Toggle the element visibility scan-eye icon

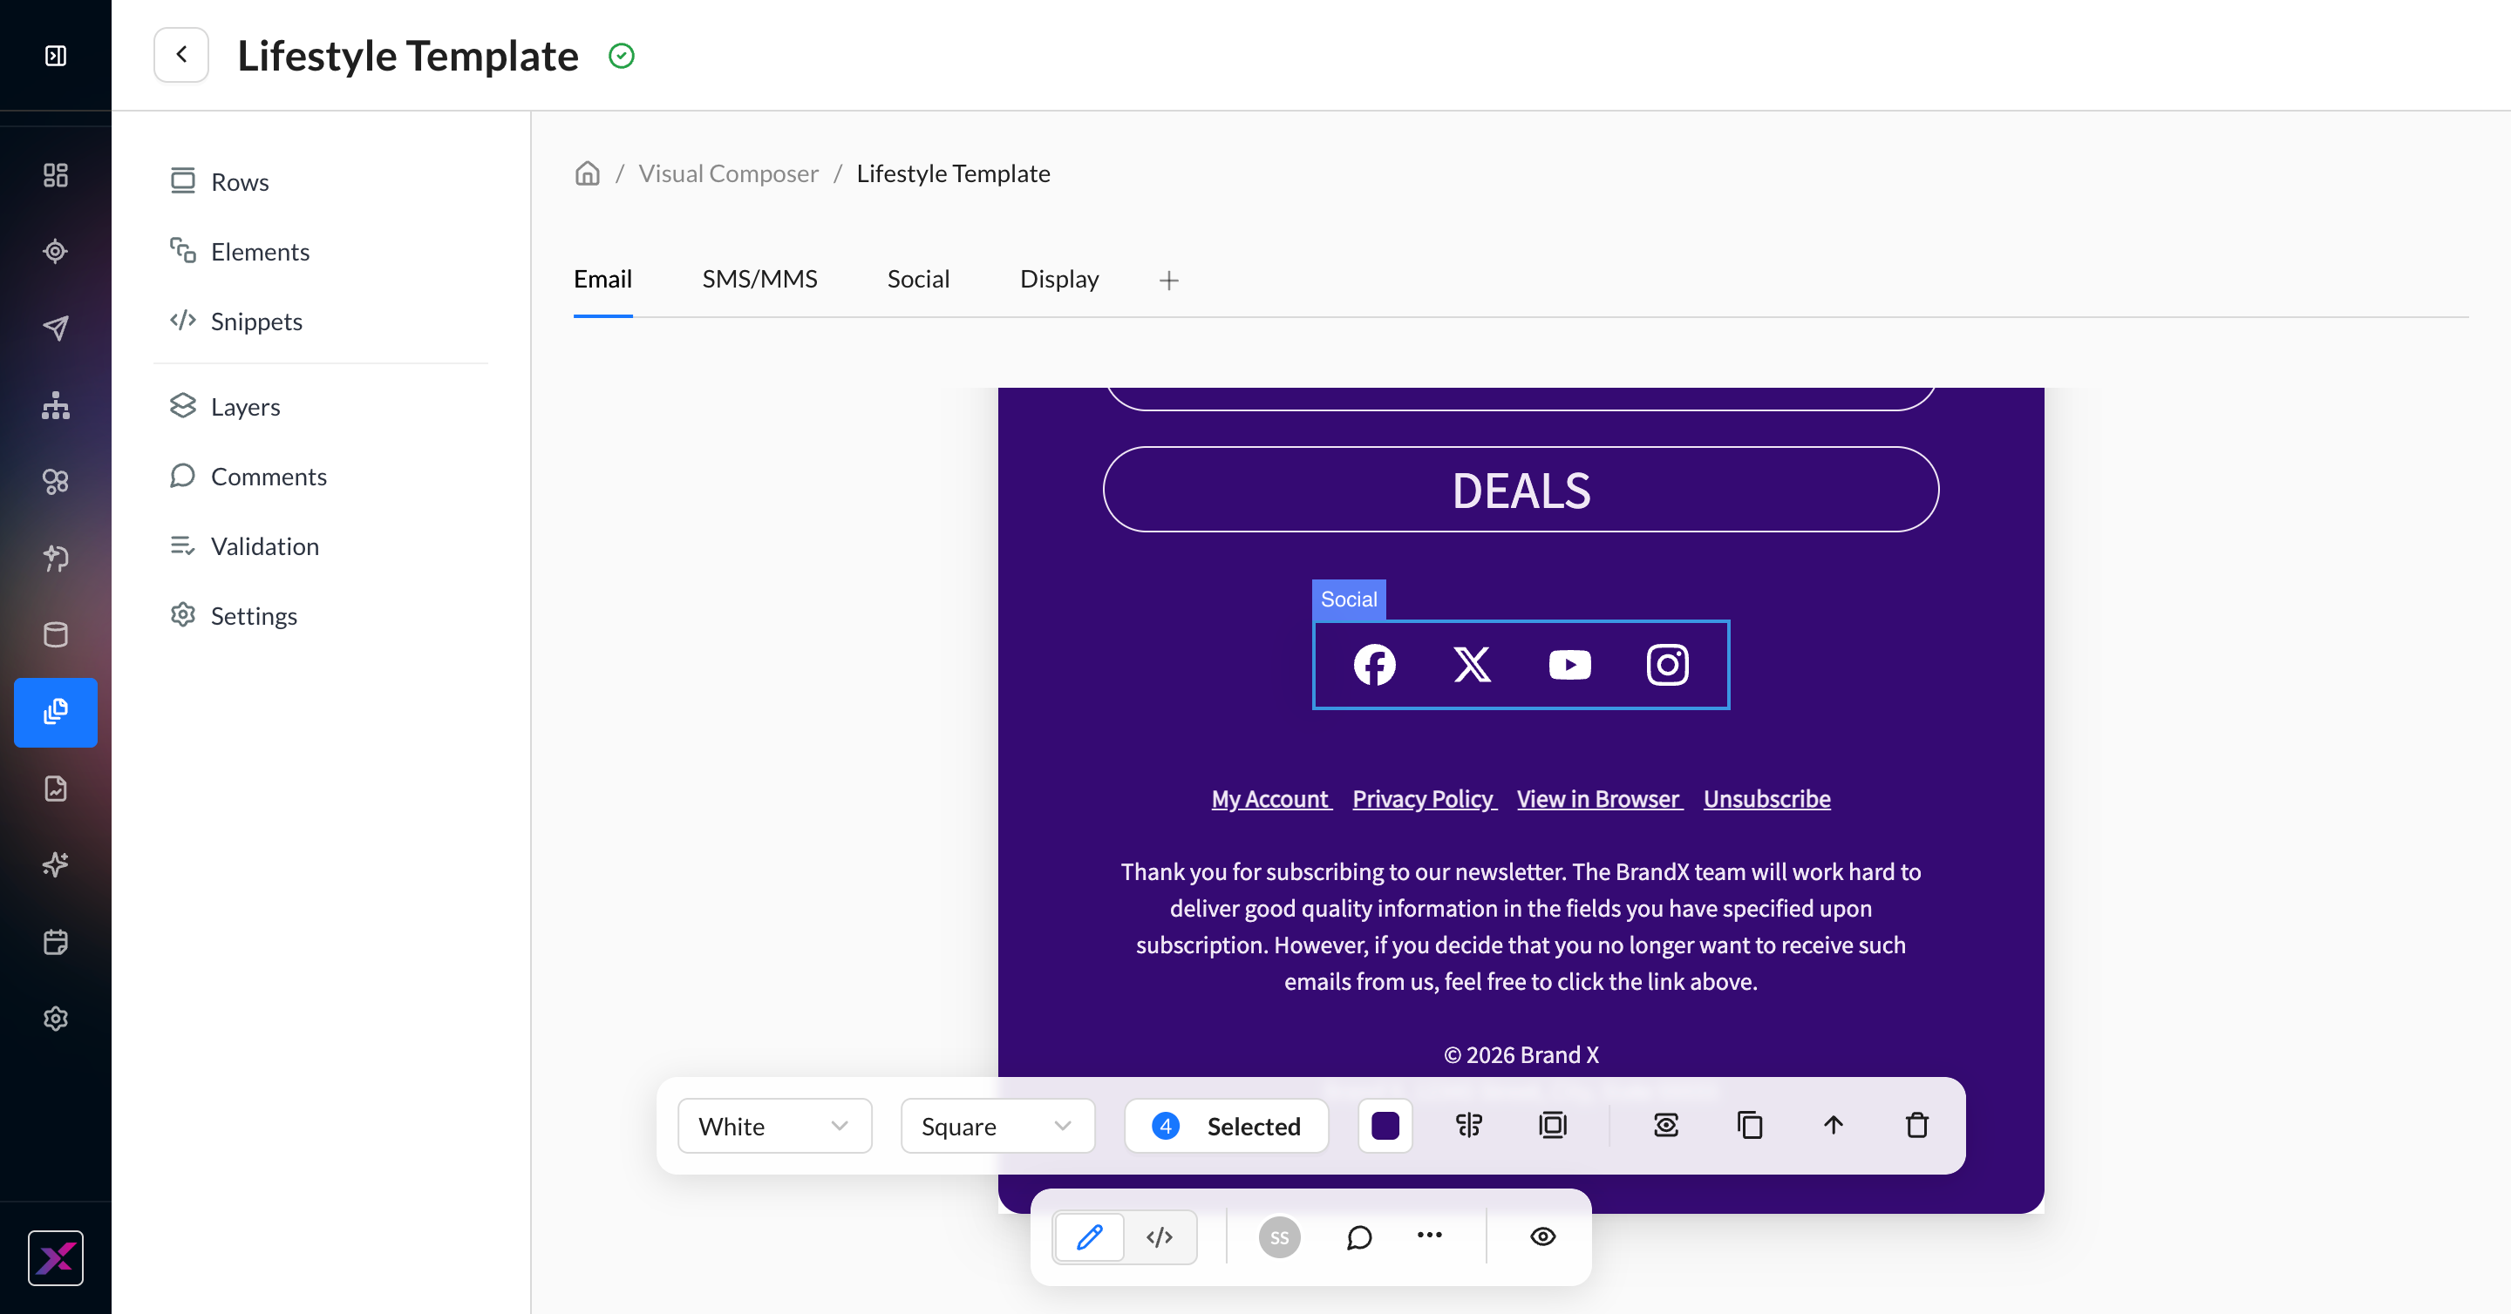click(x=1666, y=1126)
